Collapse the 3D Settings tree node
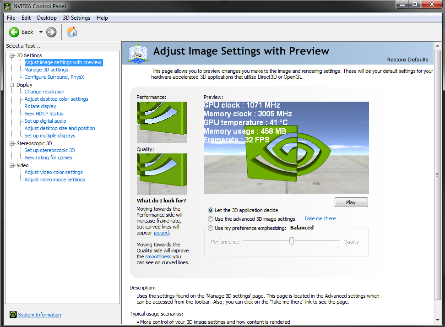The width and height of the screenshot is (445, 327). click(x=11, y=55)
